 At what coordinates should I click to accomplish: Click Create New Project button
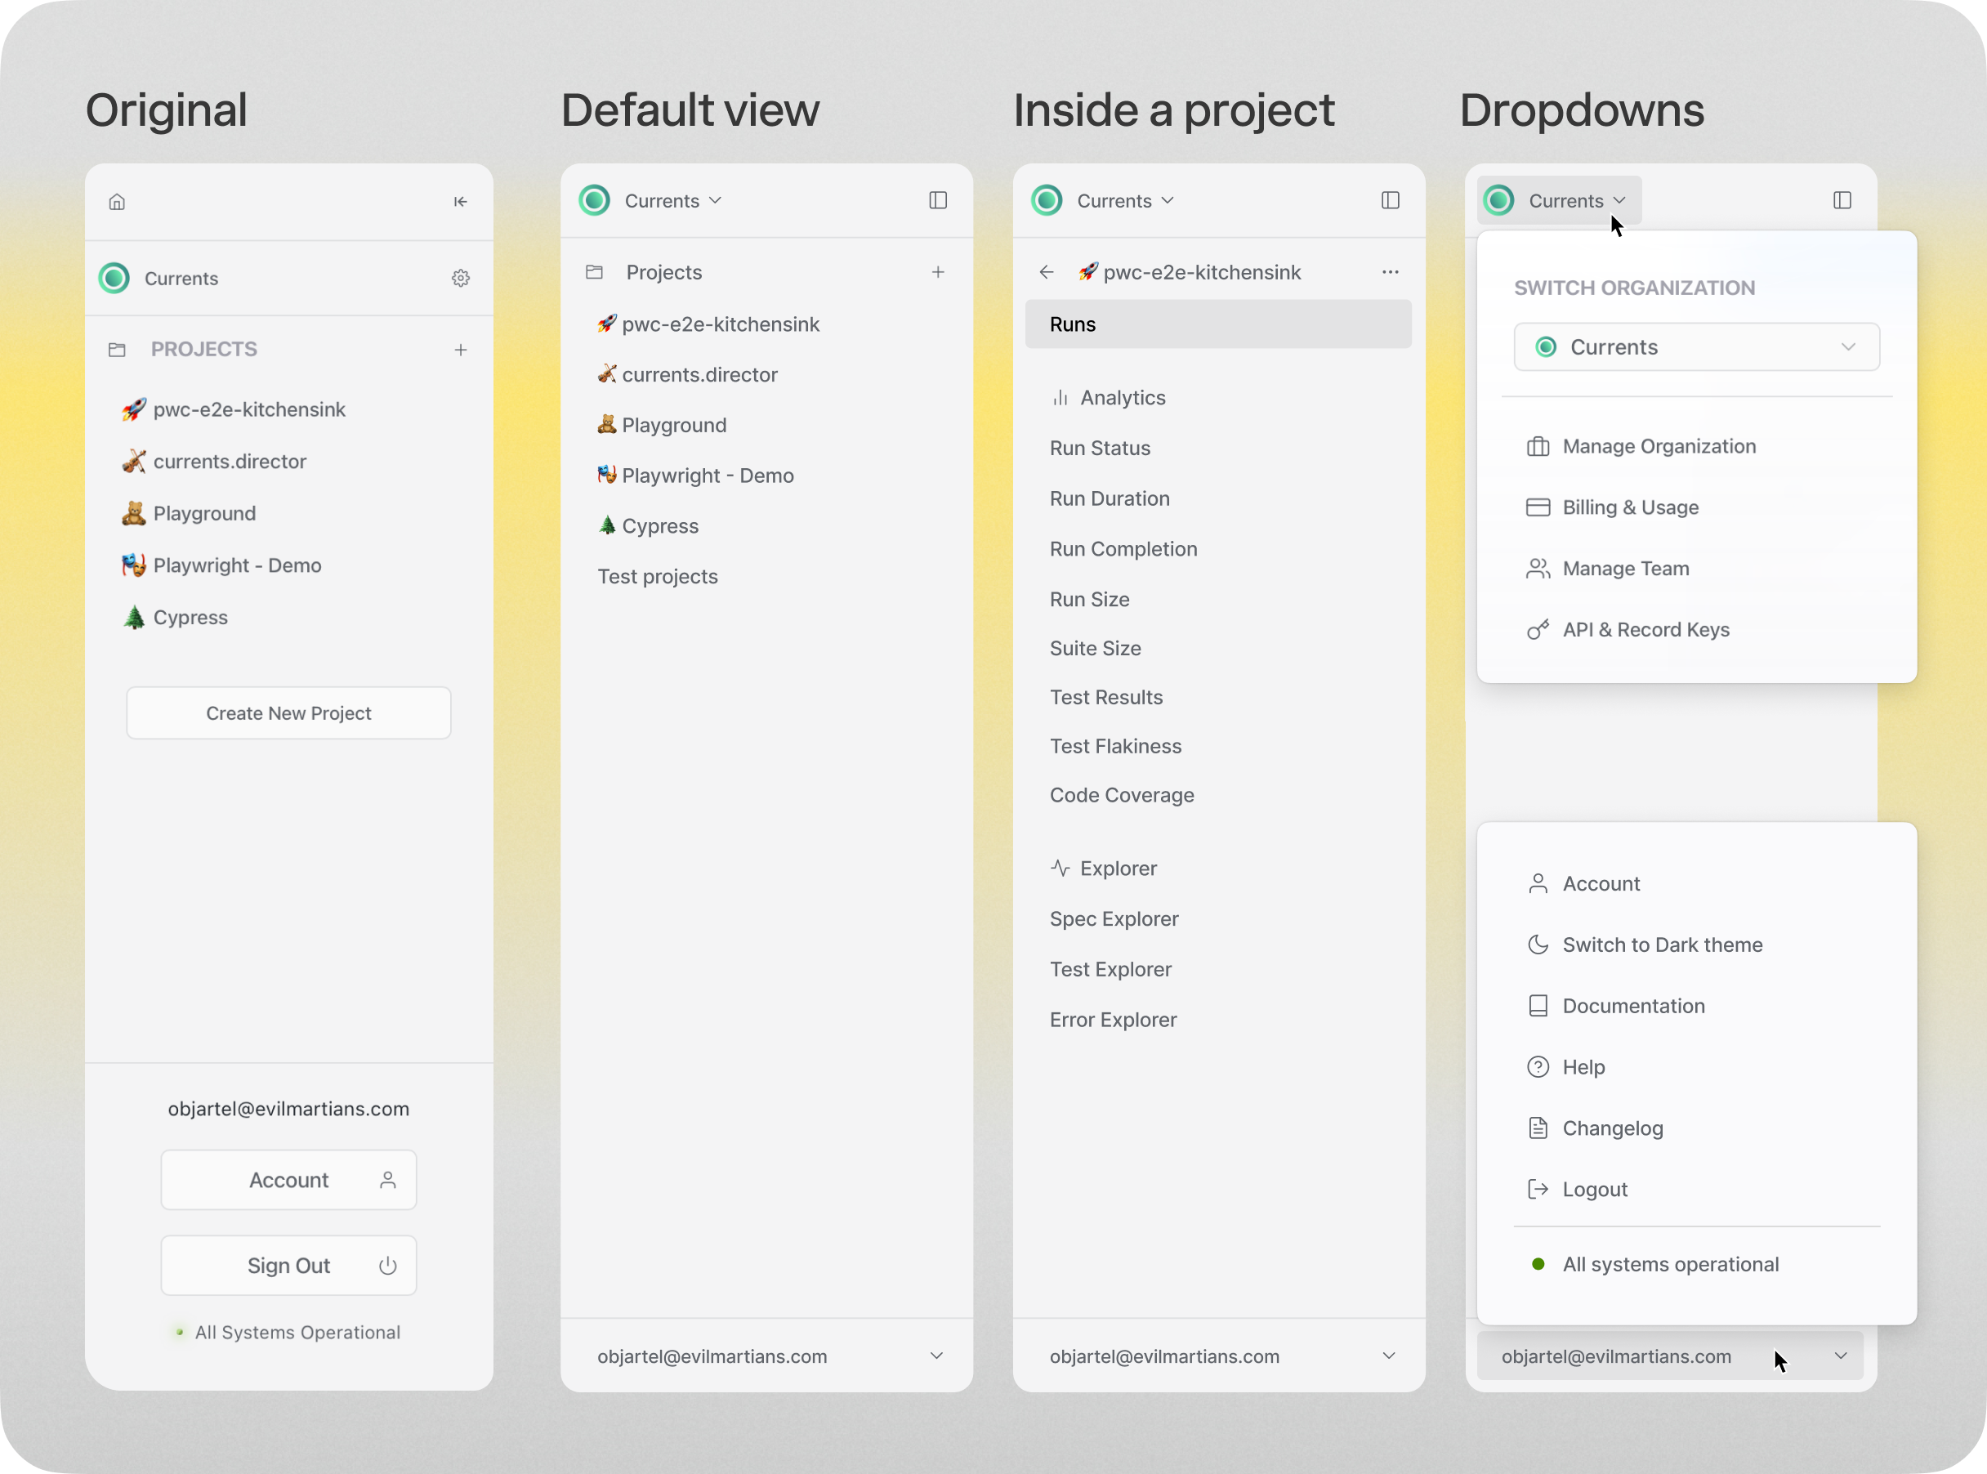[x=288, y=713]
